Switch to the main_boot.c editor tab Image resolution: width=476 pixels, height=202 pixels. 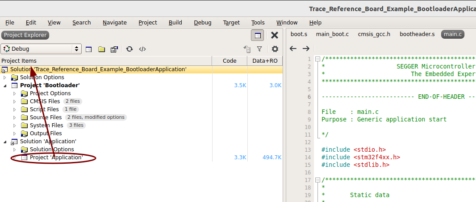pos(332,34)
